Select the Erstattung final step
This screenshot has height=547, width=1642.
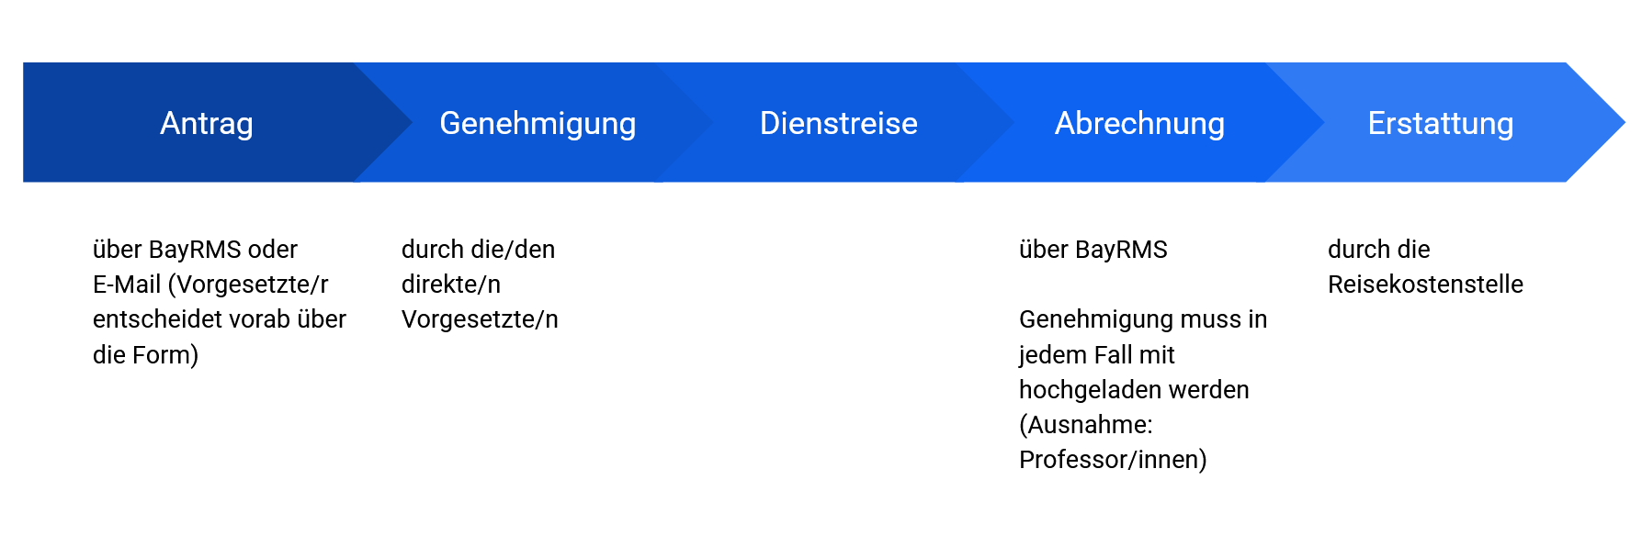tap(1440, 123)
